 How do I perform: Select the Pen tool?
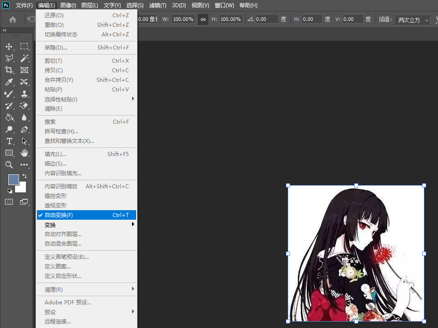coord(24,130)
